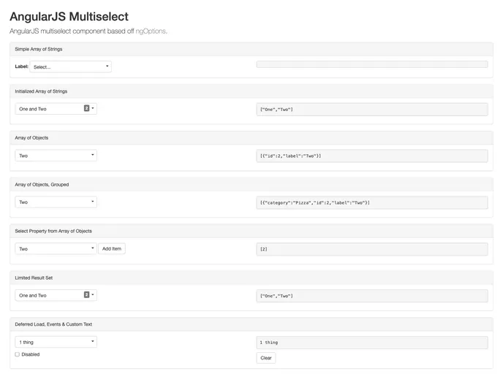Click the ["One","Two"] output under Initialized Array
Viewport: 503px width, 374px height.
372,110
